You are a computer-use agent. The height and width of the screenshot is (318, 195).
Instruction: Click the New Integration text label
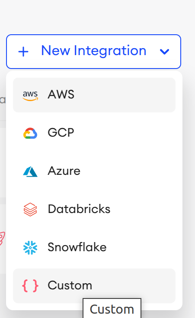click(x=94, y=51)
